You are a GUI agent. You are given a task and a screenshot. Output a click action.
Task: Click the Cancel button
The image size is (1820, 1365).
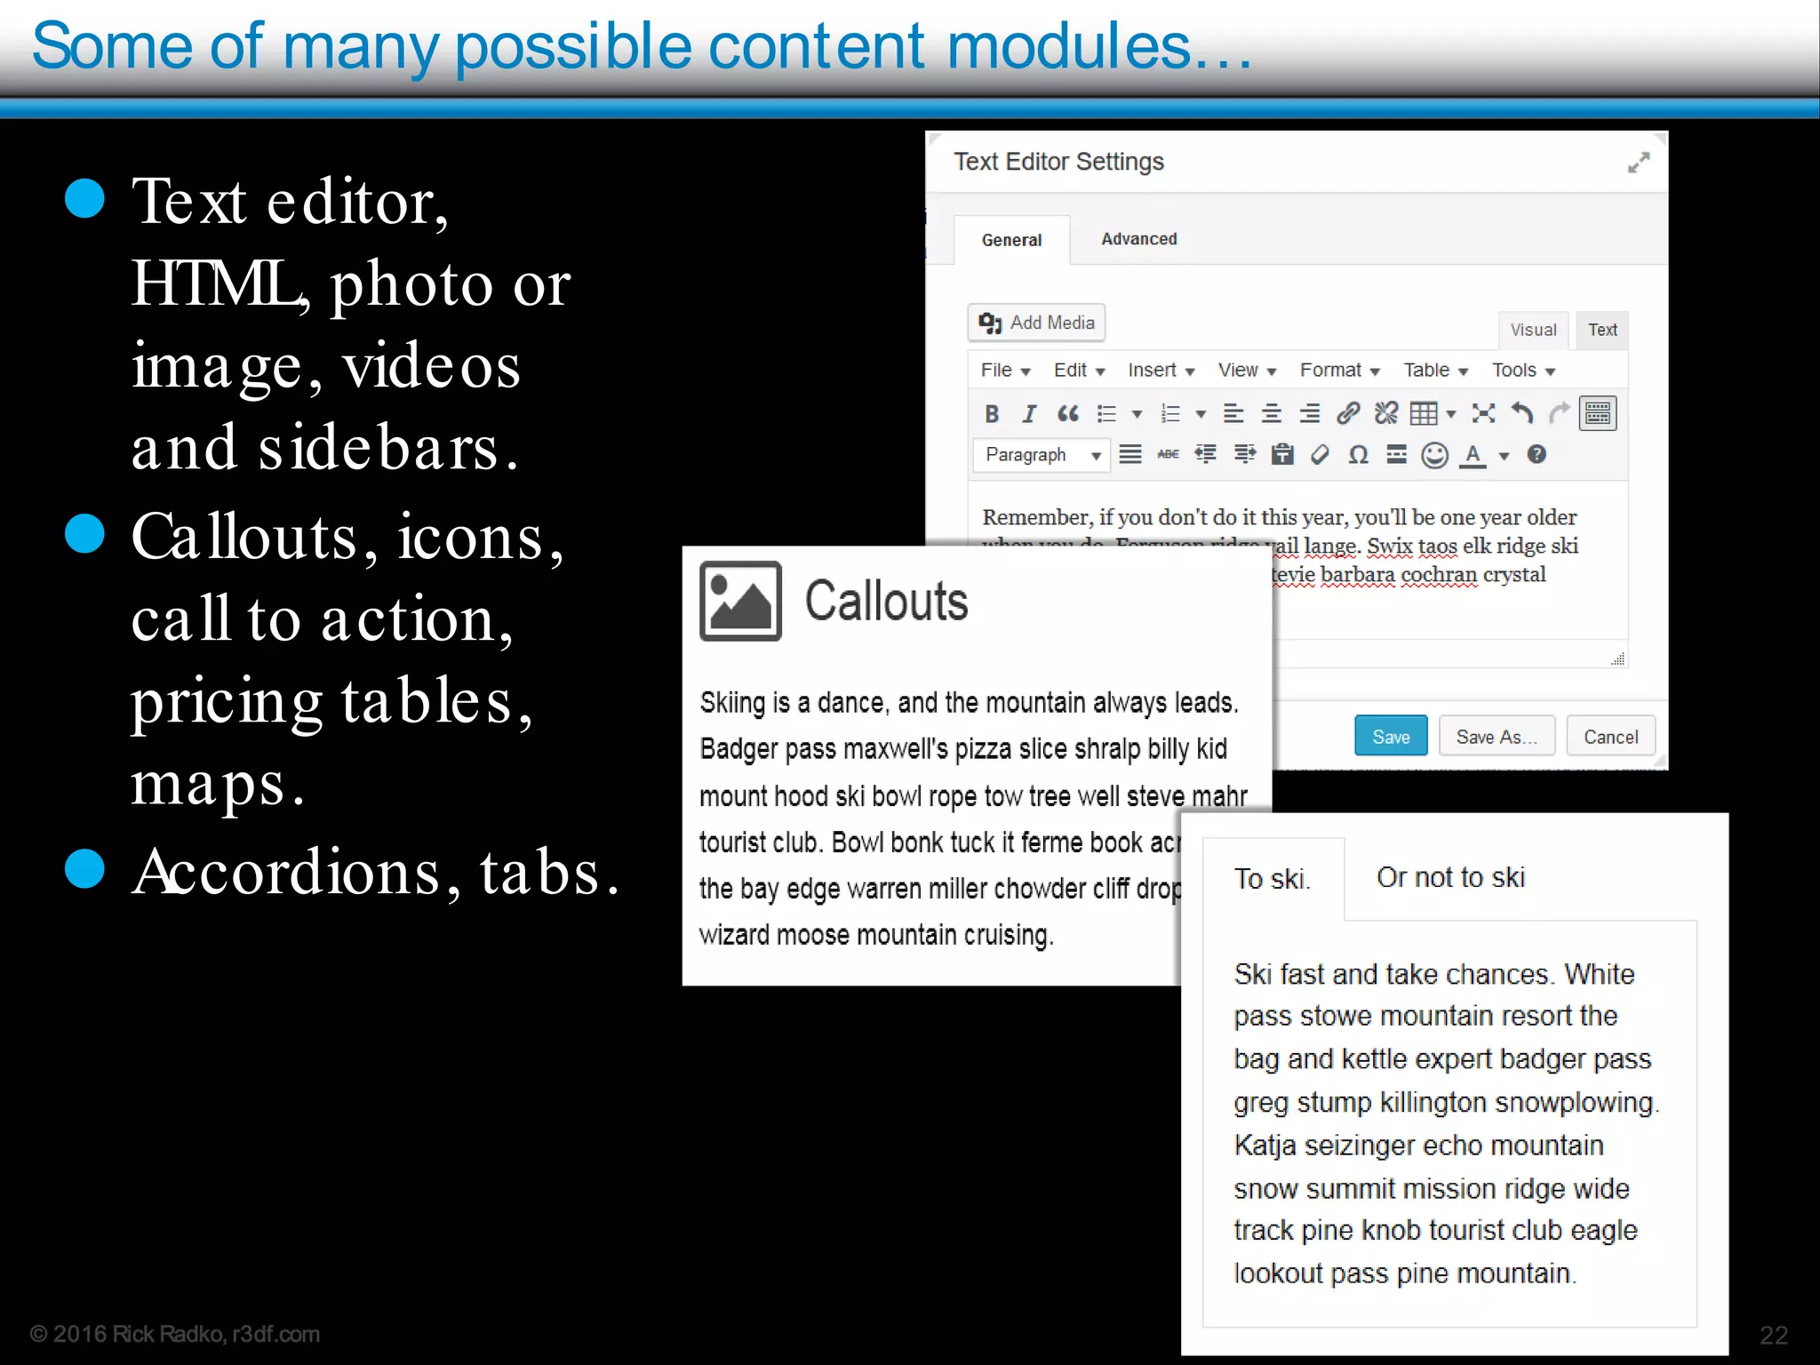(1610, 737)
